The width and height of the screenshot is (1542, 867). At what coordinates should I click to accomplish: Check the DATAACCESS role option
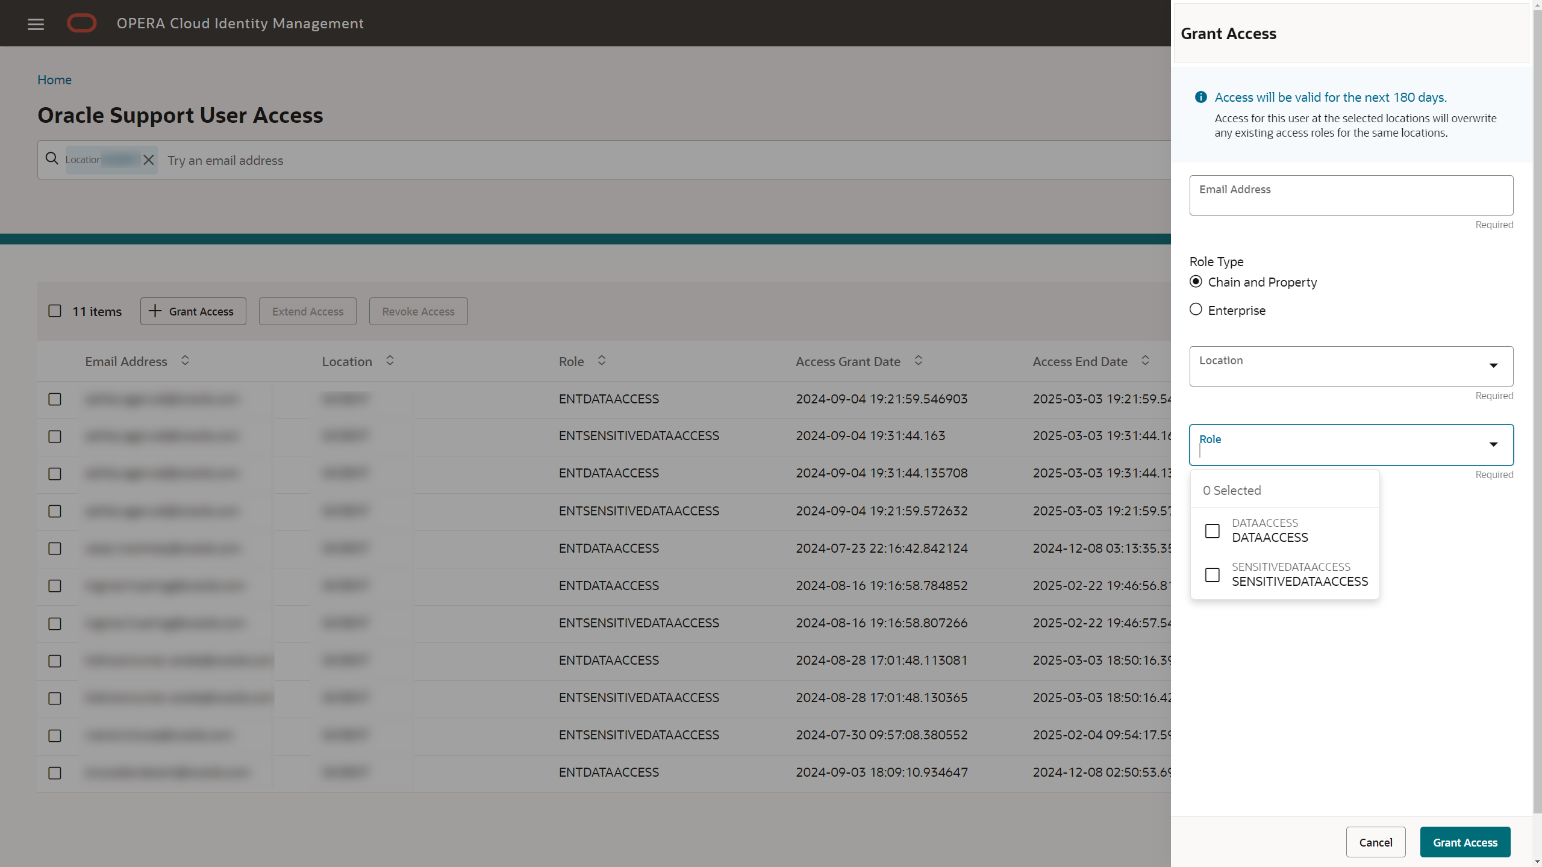1212,531
